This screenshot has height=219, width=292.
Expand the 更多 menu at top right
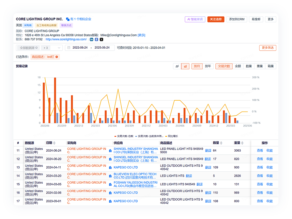point(271,19)
